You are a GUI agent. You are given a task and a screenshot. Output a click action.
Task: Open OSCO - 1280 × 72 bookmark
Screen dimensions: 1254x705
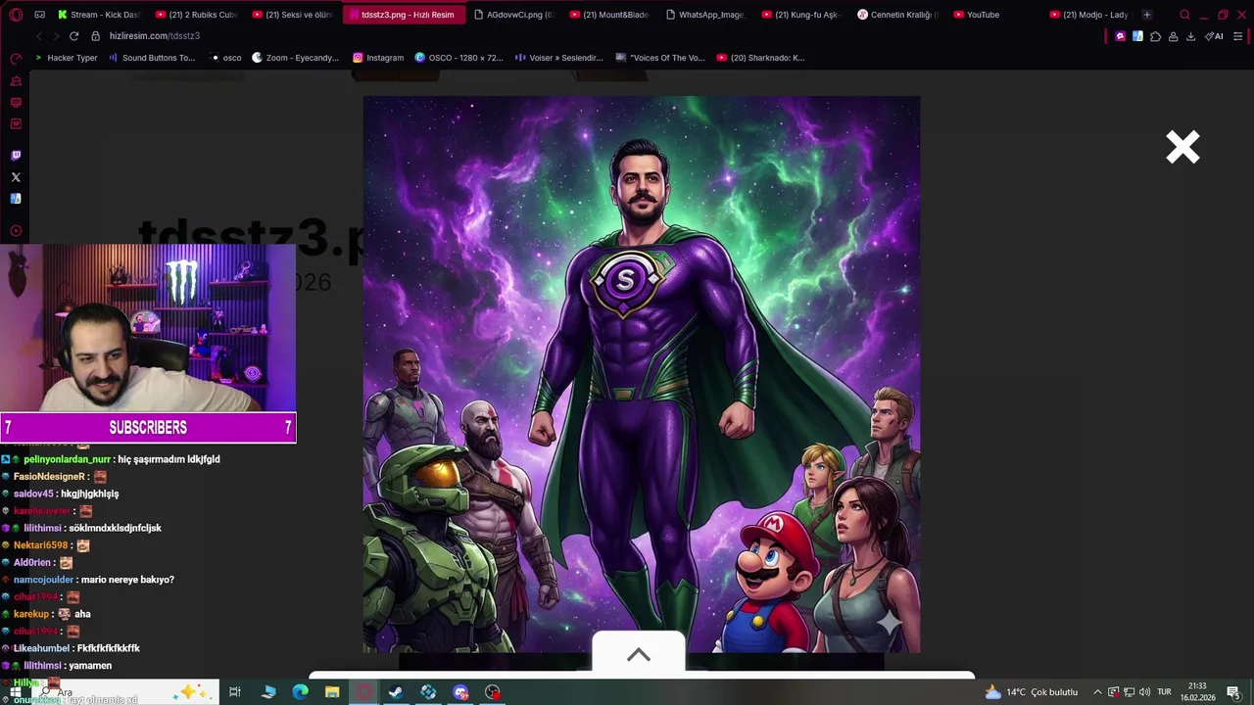pyautogui.click(x=458, y=58)
